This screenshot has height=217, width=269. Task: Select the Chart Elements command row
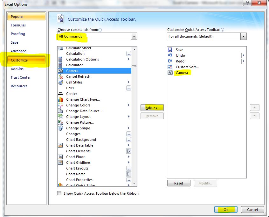tap(94, 151)
